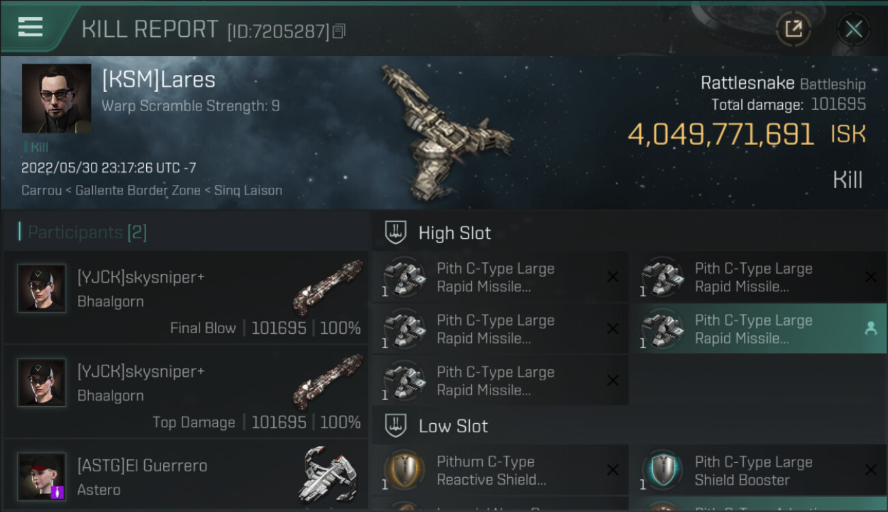Close the kill report window
This screenshot has width=888, height=512.
tap(853, 29)
